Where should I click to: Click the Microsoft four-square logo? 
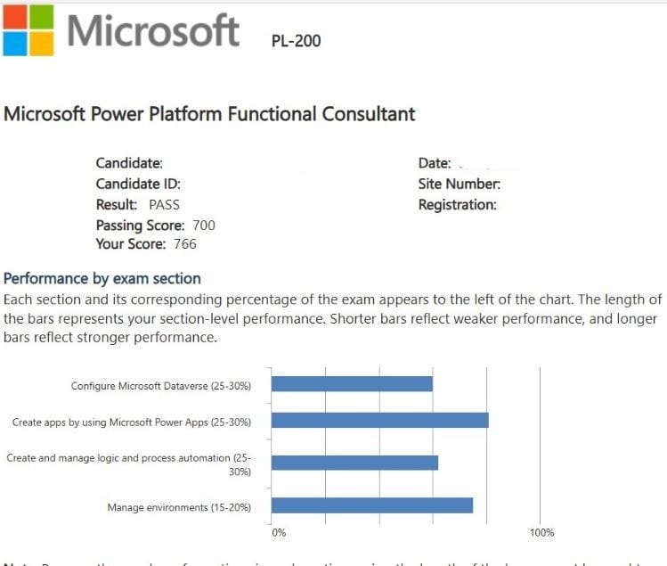click(x=27, y=30)
